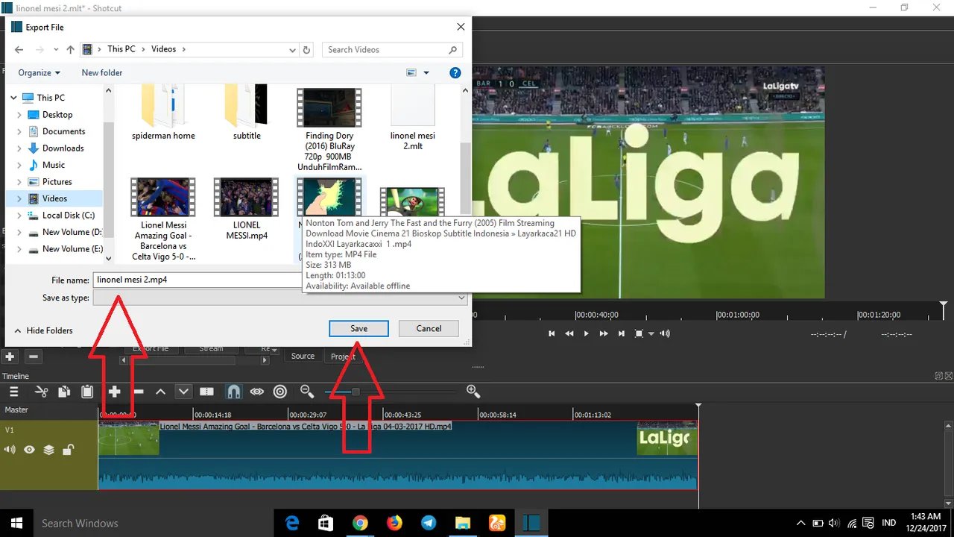Click the player zoom fit icon
This screenshot has height=537, width=954.
click(639, 333)
